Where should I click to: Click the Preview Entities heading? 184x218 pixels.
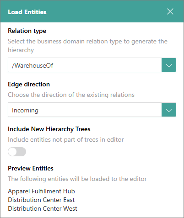(31, 168)
